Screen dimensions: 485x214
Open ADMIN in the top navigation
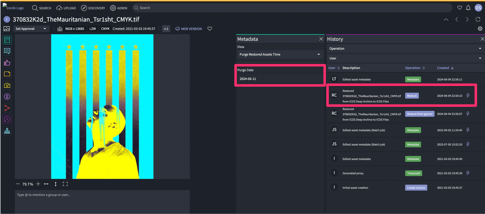(119, 8)
